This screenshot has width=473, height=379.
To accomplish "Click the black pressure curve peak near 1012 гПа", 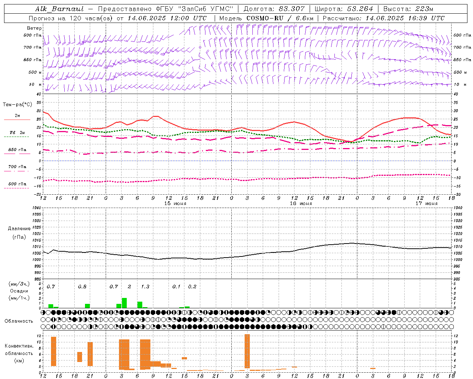I will (x=352, y=243).
